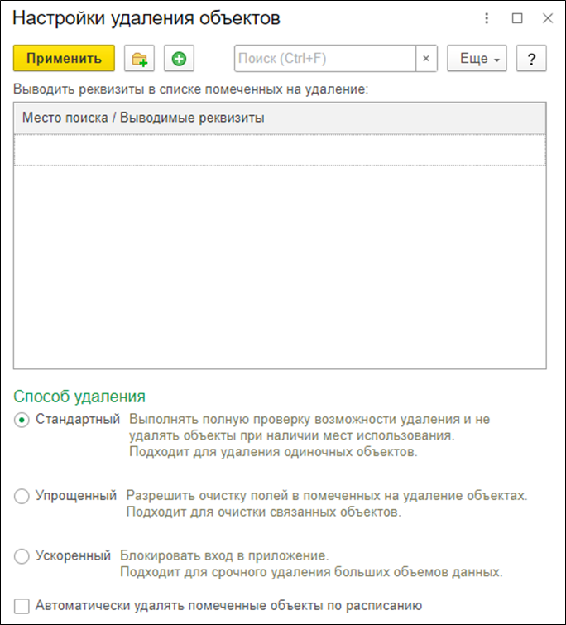Focus the Поиск (Ctrl+F) search box
The image size is (566, 625).
point(324,59)
